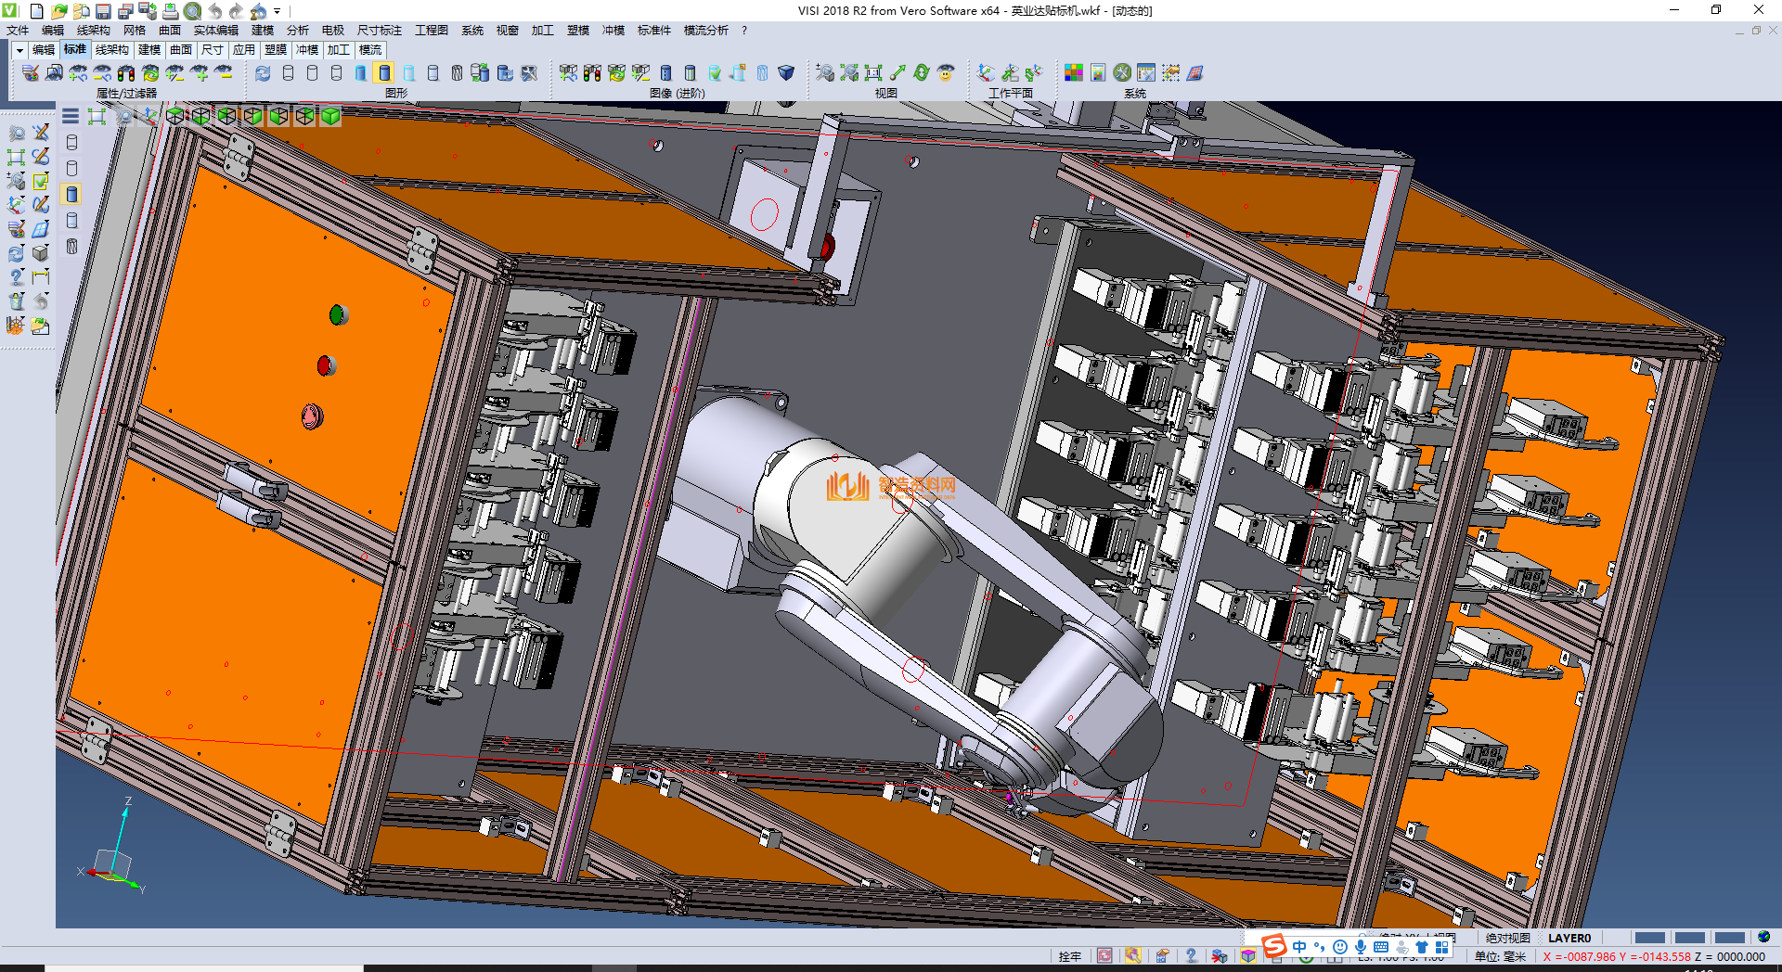Open the wrench system settings icon
This screenshot has width=1782, height=972.
click(1122, 72)
